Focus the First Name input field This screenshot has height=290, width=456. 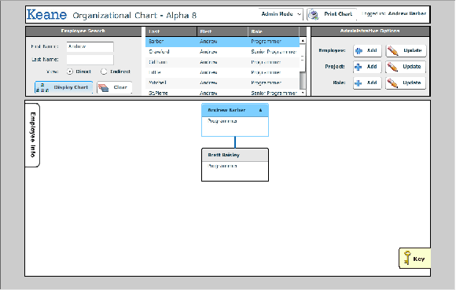tap(90, 47)
